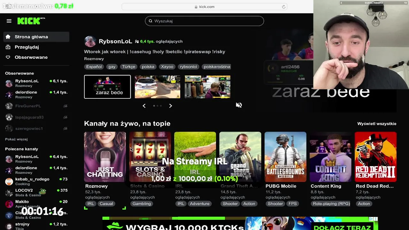Open the Content King category card
This screenshot has width=409, height=230.
[330, 157]
